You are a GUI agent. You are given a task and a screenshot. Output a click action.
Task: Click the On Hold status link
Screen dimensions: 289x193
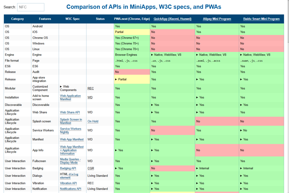point(93,121)
